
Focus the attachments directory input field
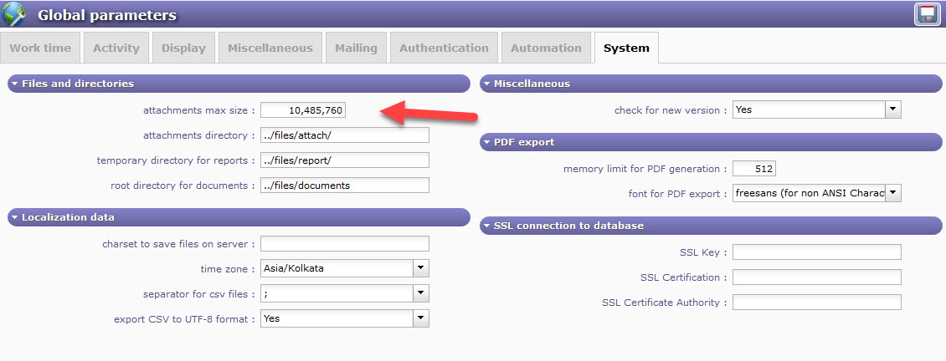pos(344,135)
